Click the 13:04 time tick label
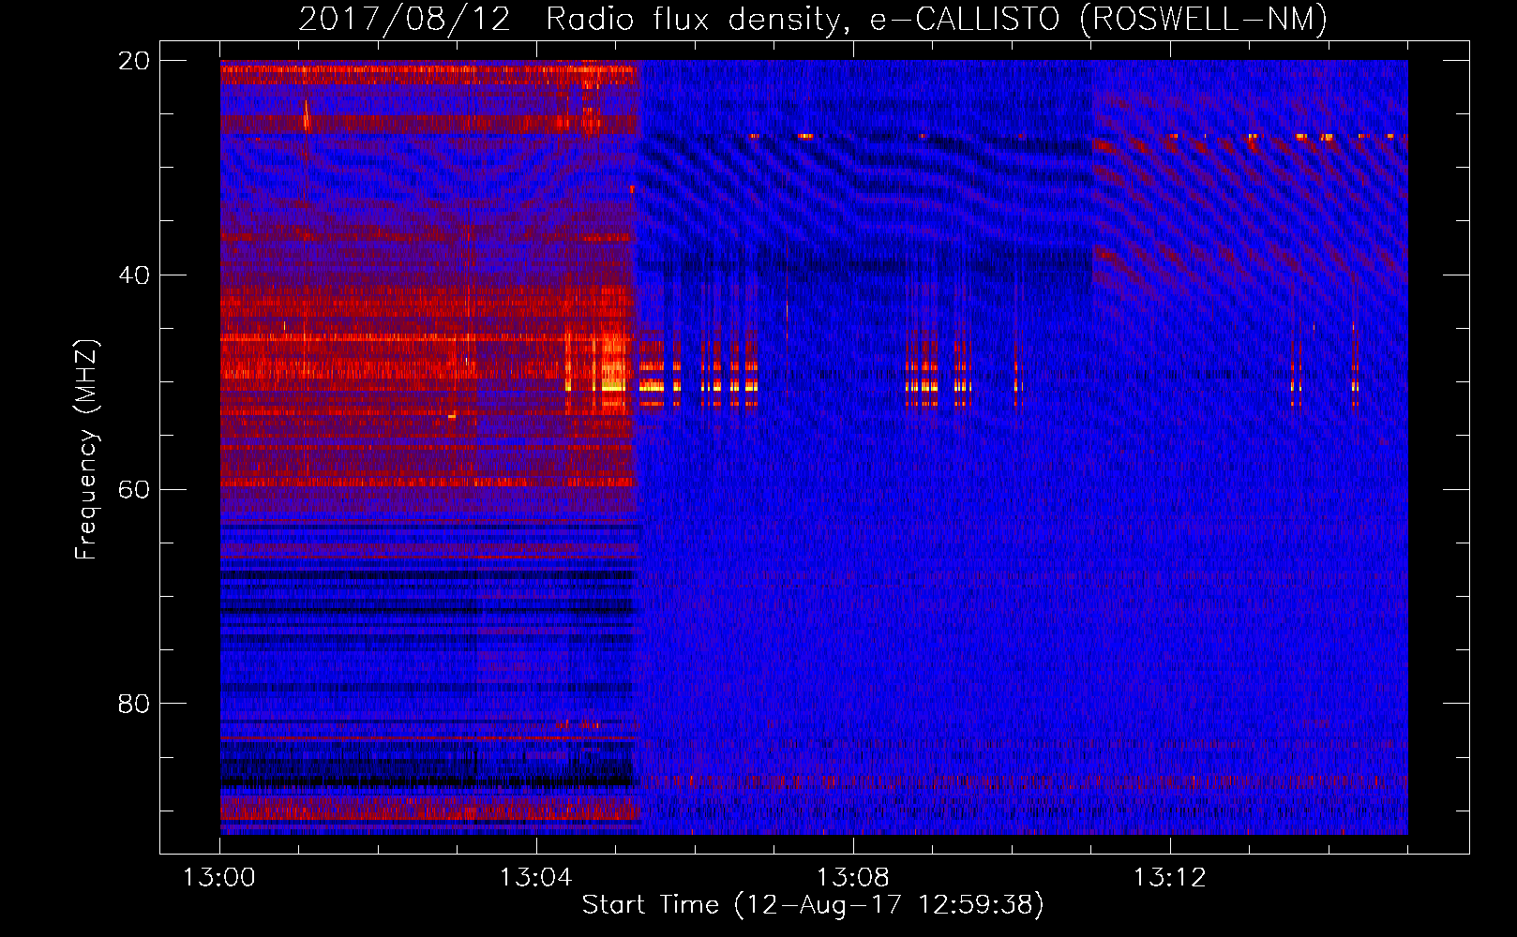 pyautogui.click(x=536, y=878)
